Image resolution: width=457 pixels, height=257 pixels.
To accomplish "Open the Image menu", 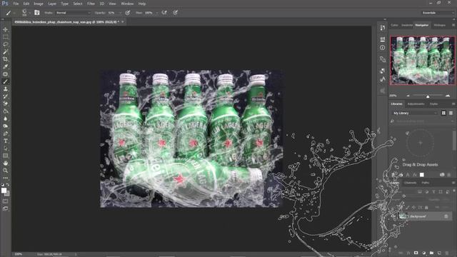I will pos(39,4).
